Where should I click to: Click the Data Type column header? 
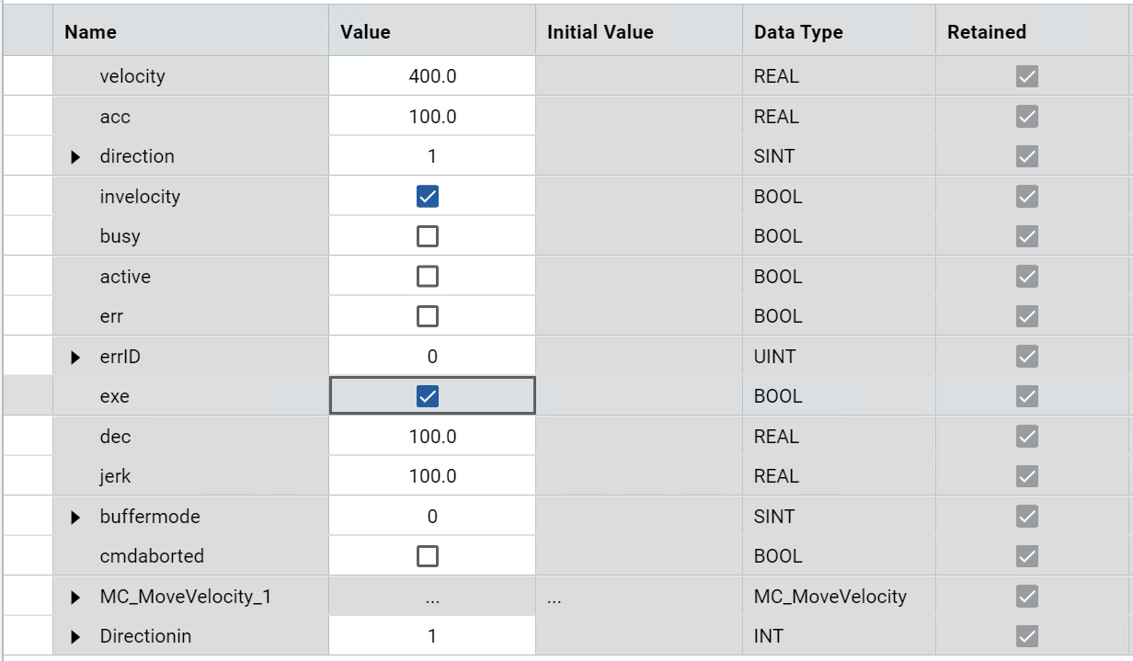coord(797,32)
